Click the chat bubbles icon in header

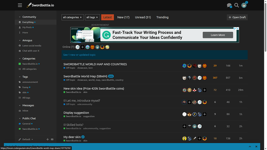229,5
